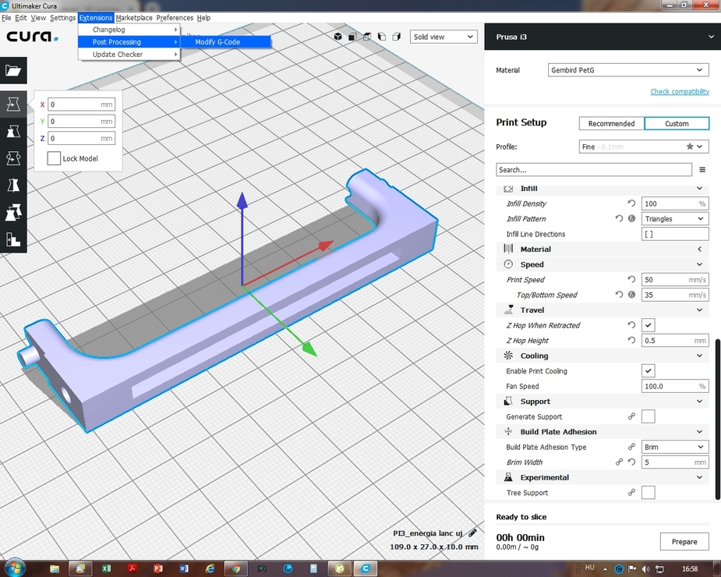Open the Material dropdown showing Gembird PetG
This screenshot has width=721, height=577.
tap(628, 70)
